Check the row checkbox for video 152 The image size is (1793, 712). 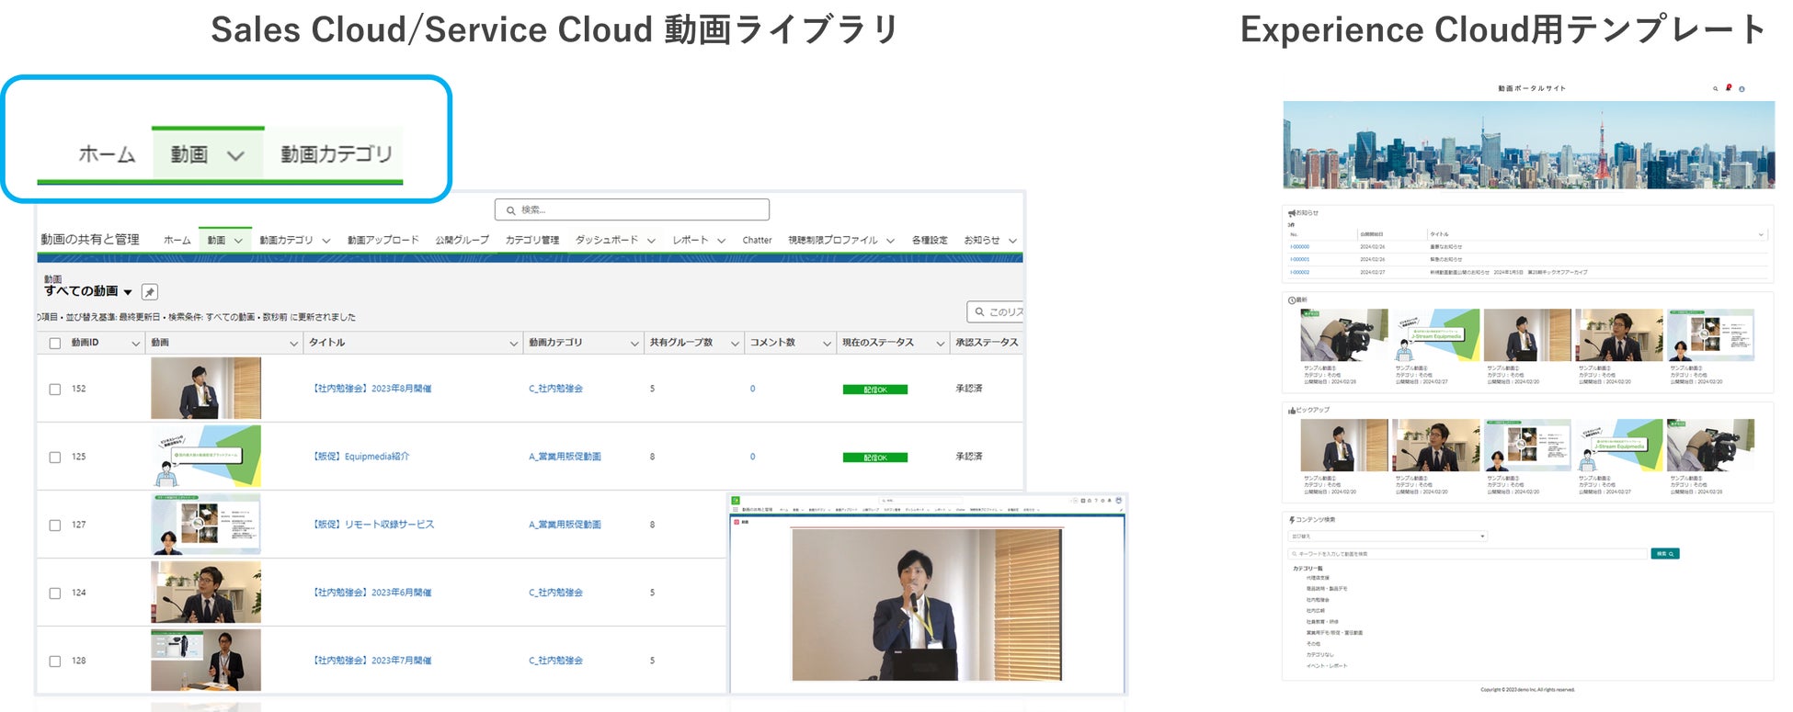[55, 390]
